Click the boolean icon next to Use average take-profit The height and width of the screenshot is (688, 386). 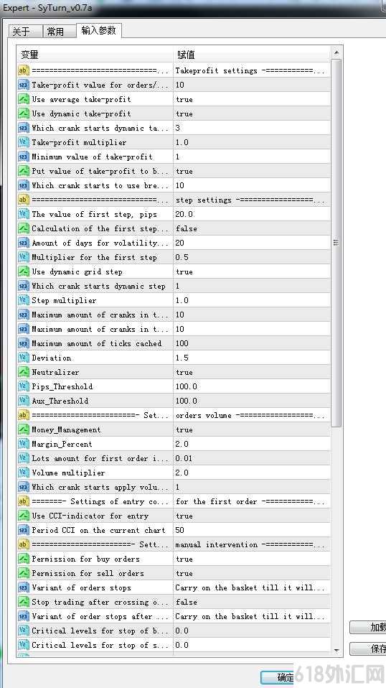click(23, 99)
